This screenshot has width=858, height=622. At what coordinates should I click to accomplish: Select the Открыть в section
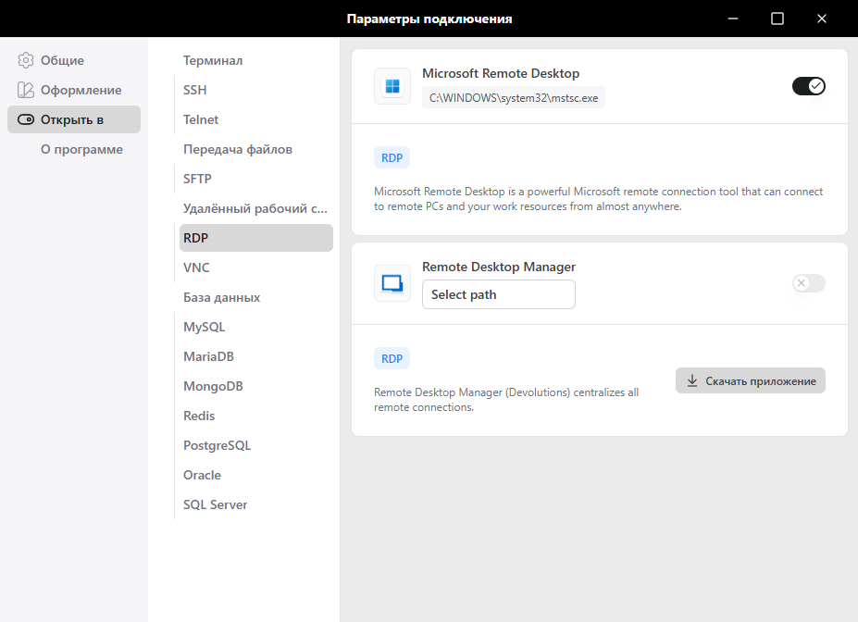tap(74, 119)
